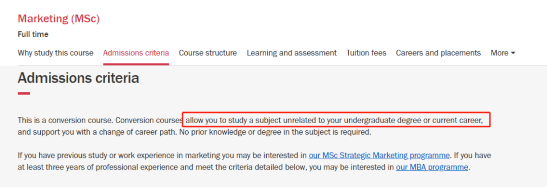Click the "No prior knowledge or degree" sentence
Screen dimensions: 560x195
[x=275, y=132]
